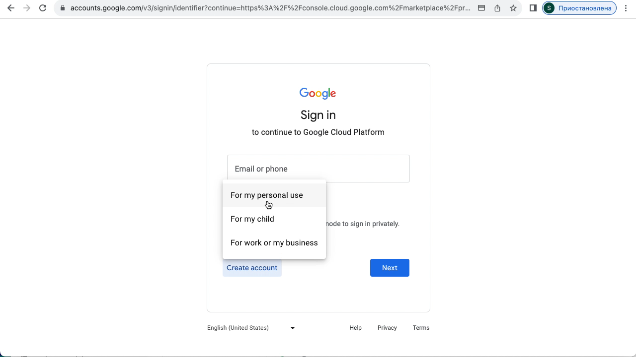Screen dimensions: 636x357
Task: Bookmark this page with the star
Action: pyautogui.click(x=513, y=8)
